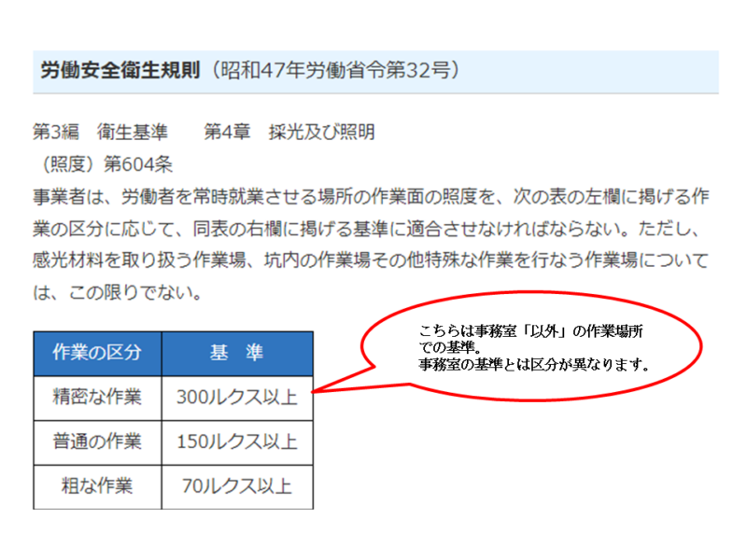Click the table header 基 準

click(237, 353)
